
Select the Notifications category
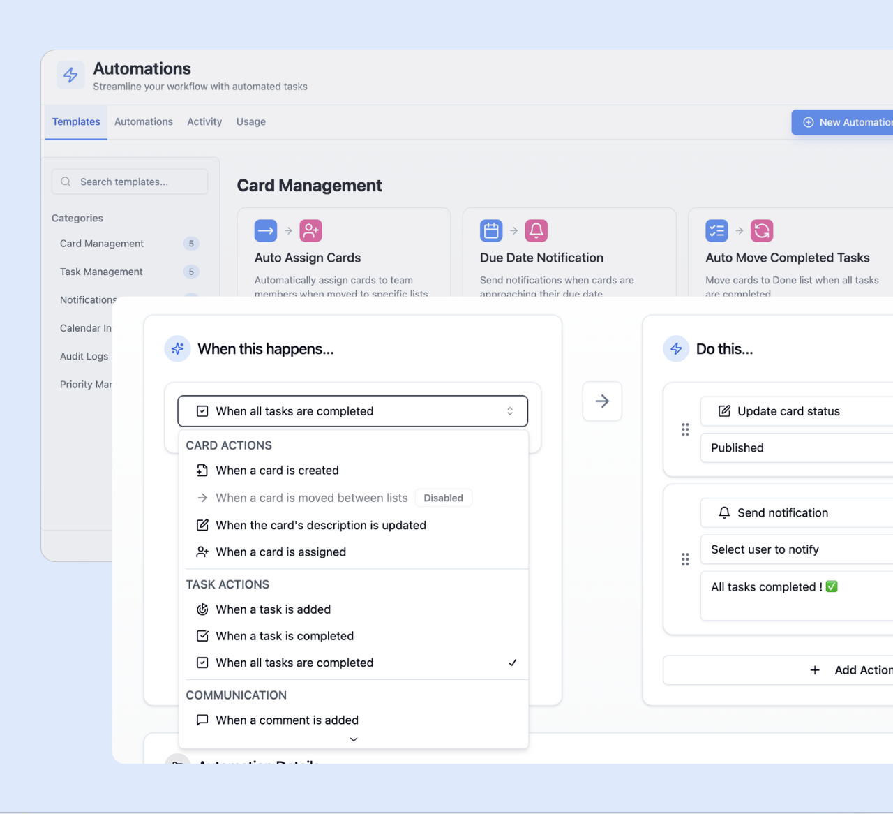pos(88,299)
